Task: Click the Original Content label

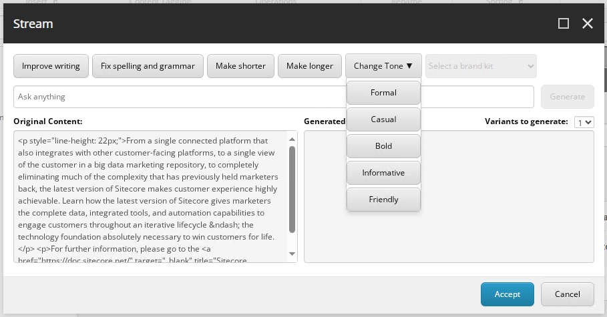Action: tap(48, 121)
